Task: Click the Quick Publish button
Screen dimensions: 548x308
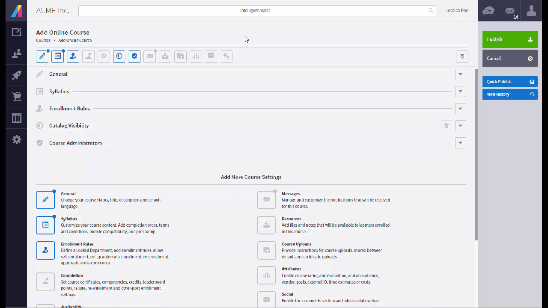Action: pyautogui.click(x=510, y=82)
